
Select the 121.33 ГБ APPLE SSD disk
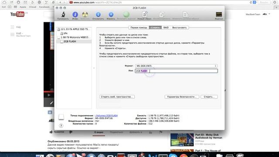point(74,29)
